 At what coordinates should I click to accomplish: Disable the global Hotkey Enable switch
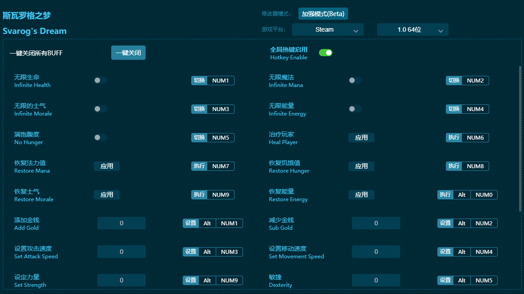(326, 53)
